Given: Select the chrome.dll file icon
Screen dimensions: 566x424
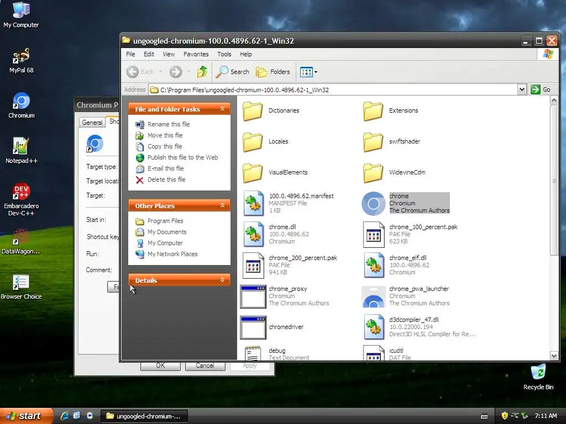Looking at the screenshot, I should pos(253,234).
